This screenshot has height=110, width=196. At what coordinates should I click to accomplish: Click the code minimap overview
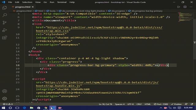pos(186,17)
